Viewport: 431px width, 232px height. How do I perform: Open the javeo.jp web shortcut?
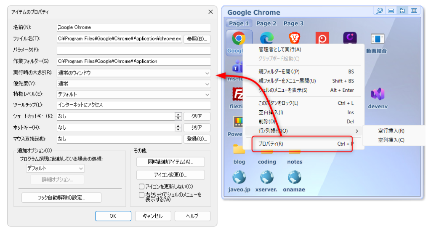pyautogui.click(x=239, y=177)
